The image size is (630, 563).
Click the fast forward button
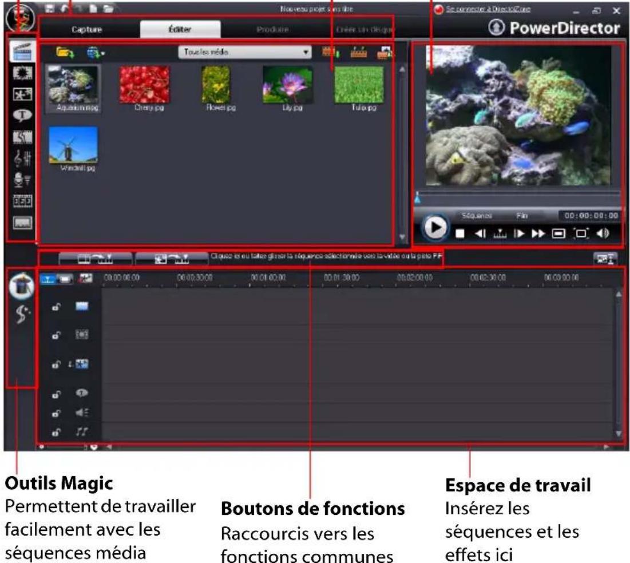click(x=538, y=233)
